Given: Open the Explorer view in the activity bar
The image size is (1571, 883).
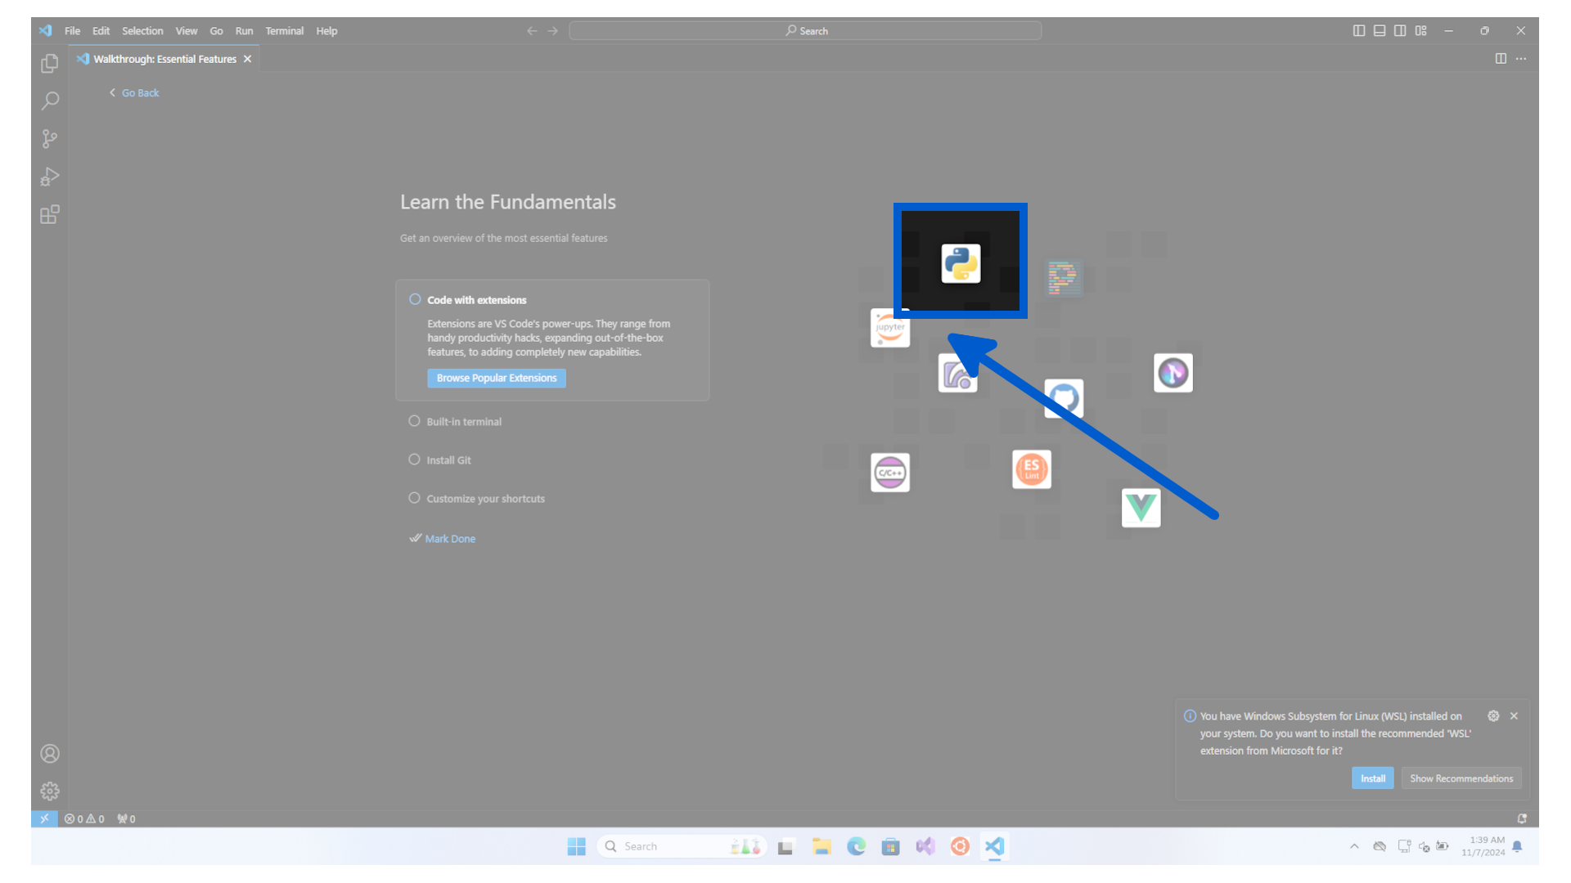Looking at the screenshot, I should coord(49,63).
